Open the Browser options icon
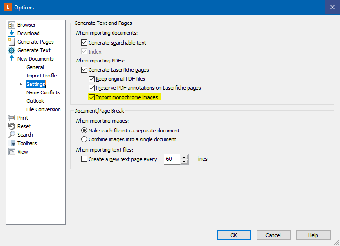The height and width of the screenshot is (246, 340). coord(12,25)
